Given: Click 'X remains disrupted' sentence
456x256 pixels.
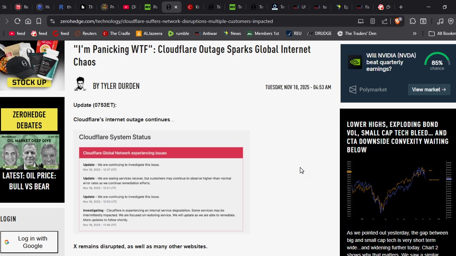Looking at the screenshot, I should 140,246.
